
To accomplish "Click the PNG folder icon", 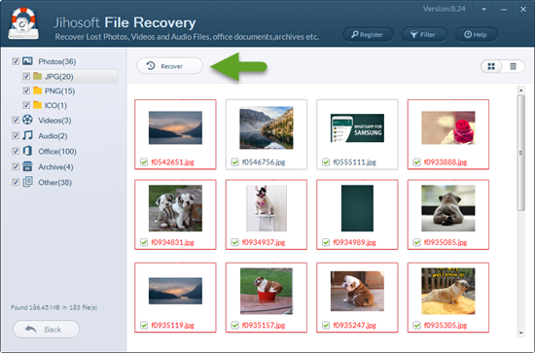I will point(37,90).
